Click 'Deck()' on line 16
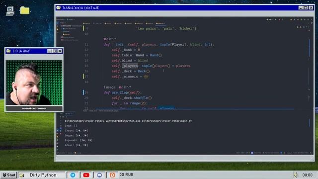The image size is (318, 179). coord(144,71)
